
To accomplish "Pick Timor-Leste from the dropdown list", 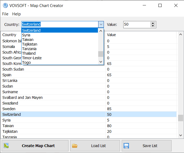I will [x=32, y=58].
